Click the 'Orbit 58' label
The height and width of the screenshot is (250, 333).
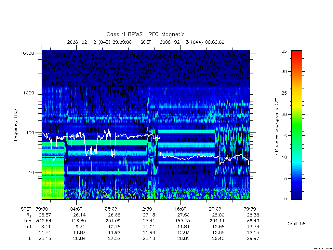(x=297, y=224)
